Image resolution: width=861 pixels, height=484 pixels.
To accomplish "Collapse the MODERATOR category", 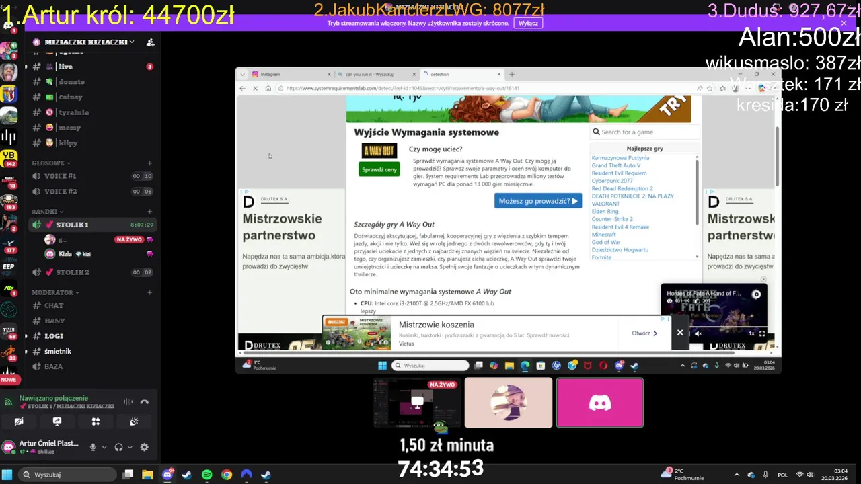I will coord(56,292).
